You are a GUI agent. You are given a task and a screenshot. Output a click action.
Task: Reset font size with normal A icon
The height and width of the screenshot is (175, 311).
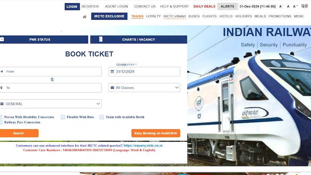[x=288, y=6]
